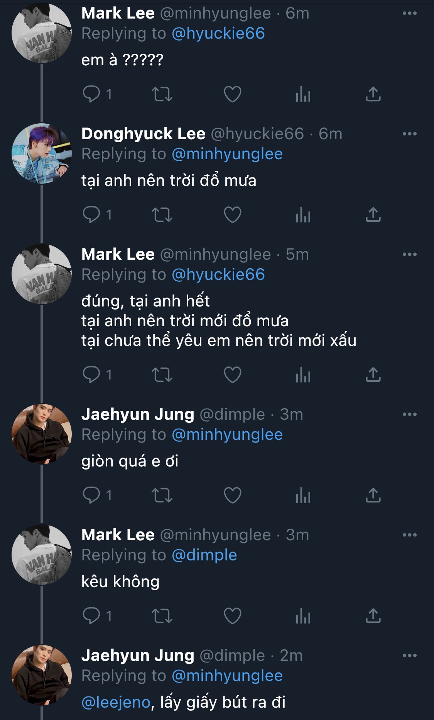Reply to Jaehyun Jung's "giòn quá e ơi" tweet
Viewport: 434px width, 720px height.
91,495
